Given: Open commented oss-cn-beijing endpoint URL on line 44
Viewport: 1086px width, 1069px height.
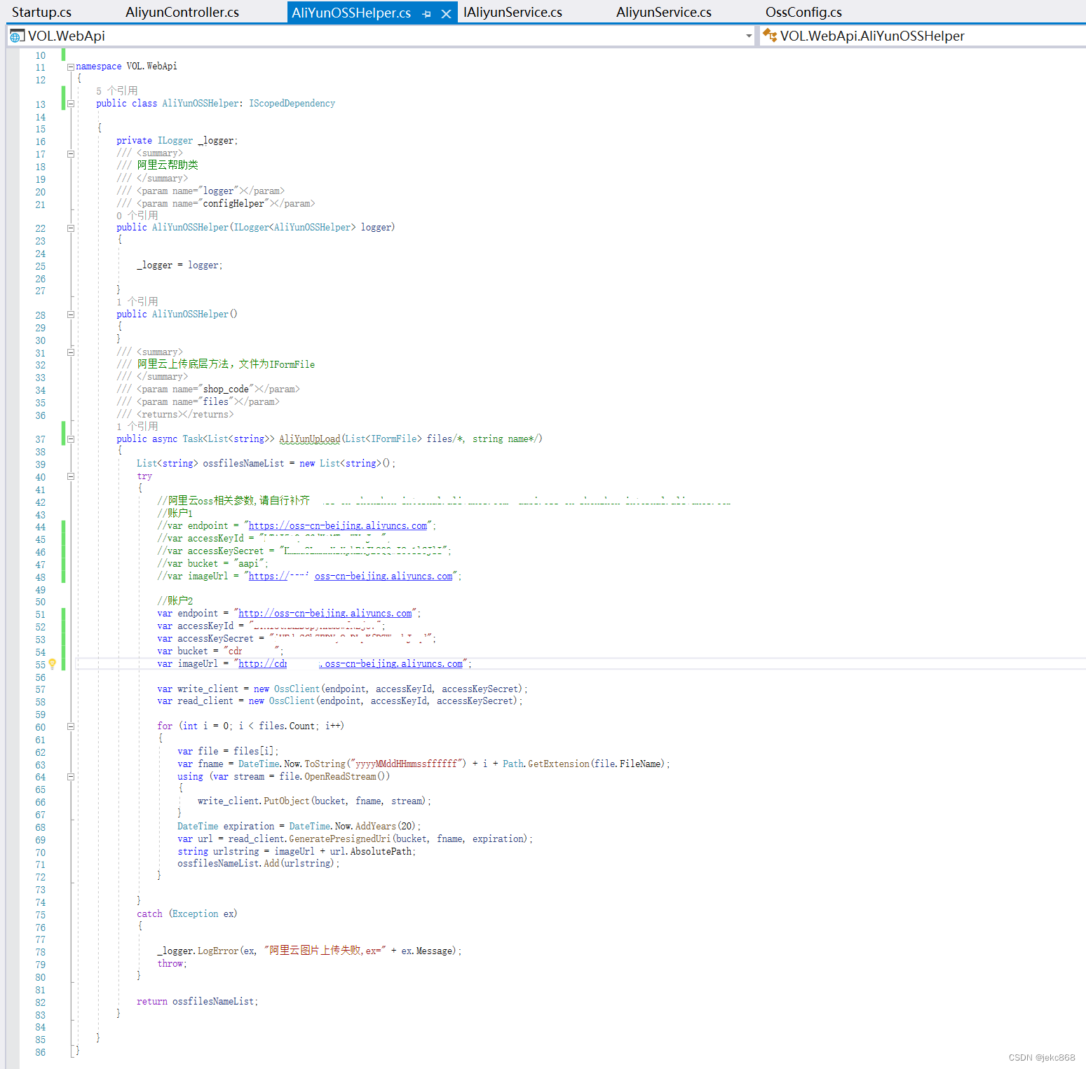Looking at the screenshot, I should (338, 526).
